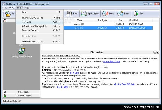Click the Customer Support person icon
Screen dimensions: 162x110
click(x=5, y=96)
